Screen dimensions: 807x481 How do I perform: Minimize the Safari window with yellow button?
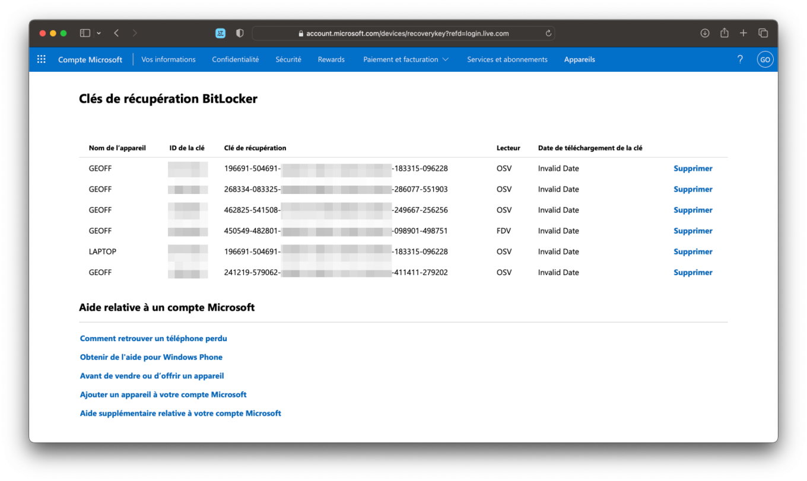point(53,33)
